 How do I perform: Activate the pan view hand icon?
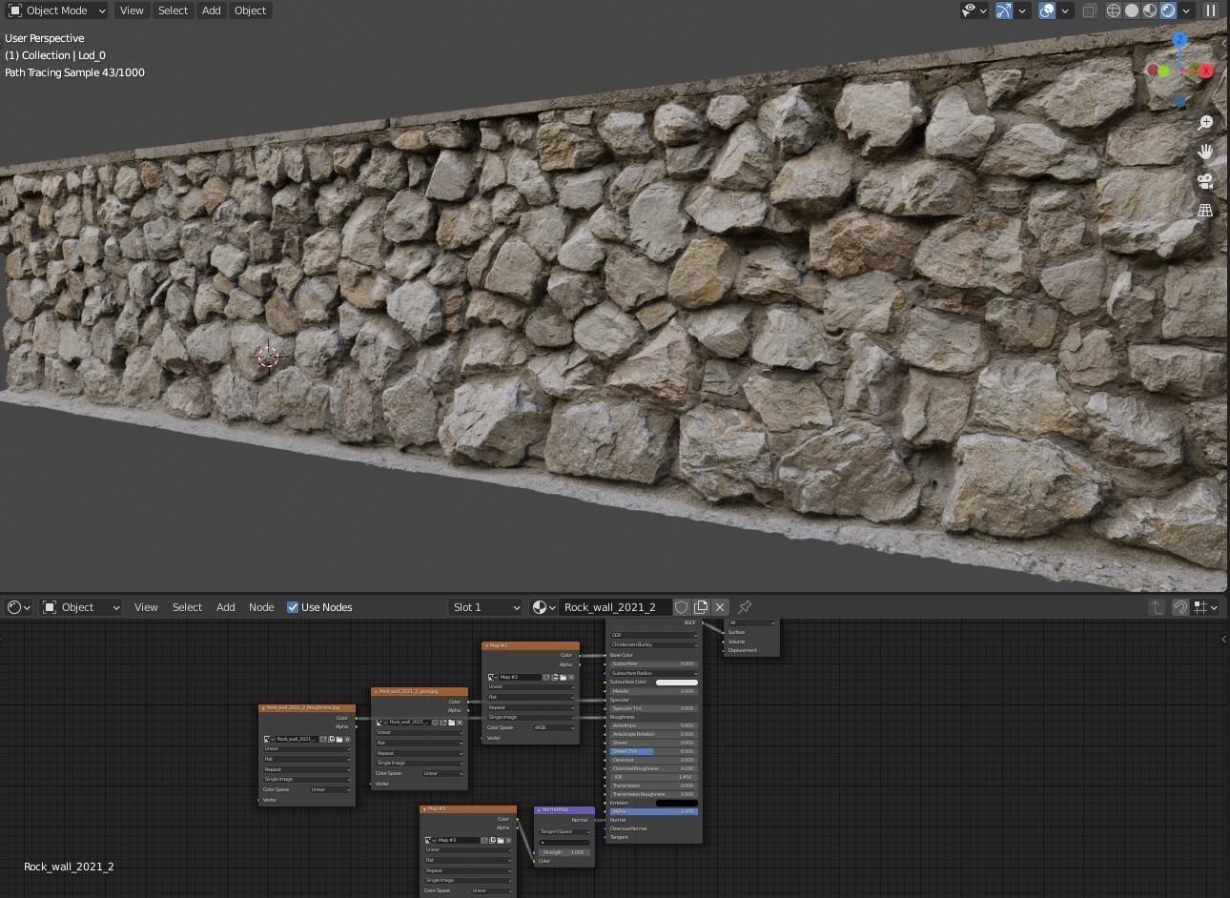click(1206, 152)
